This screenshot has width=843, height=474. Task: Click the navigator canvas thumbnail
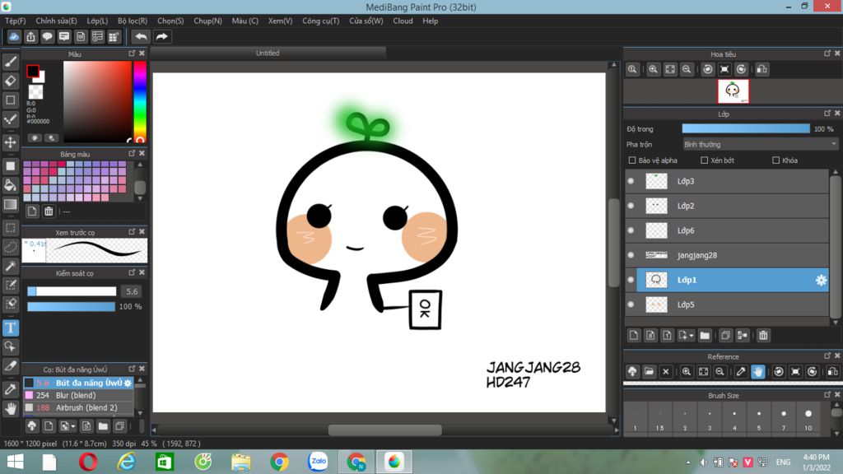(x=733, y=91)
